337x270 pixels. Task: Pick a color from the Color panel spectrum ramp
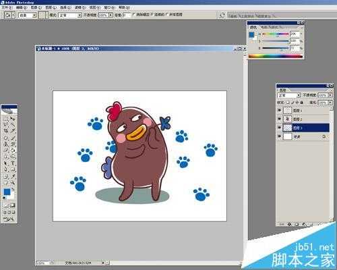coord(276,56)
